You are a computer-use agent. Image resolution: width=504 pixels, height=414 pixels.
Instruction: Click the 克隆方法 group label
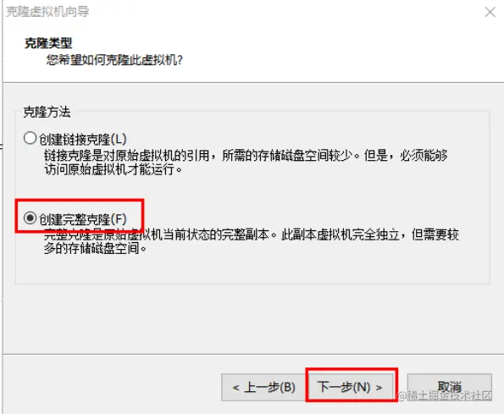pyautogui.click(x=47, y=112)
